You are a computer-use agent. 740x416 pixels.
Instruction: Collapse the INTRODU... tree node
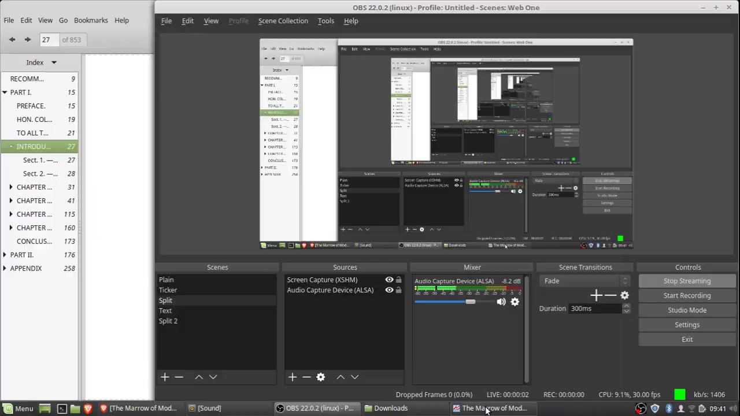point(11,147)
